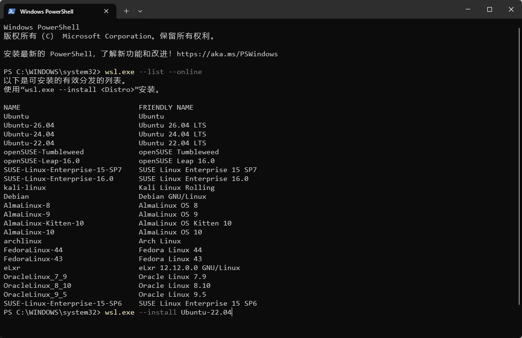Click the AlmaLinux-Kitten-10 entry
The image size is (522, 338).
pos(44,223)
